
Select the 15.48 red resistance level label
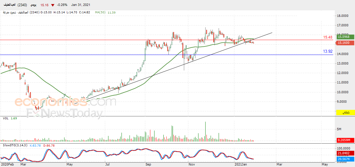[328, 37]
